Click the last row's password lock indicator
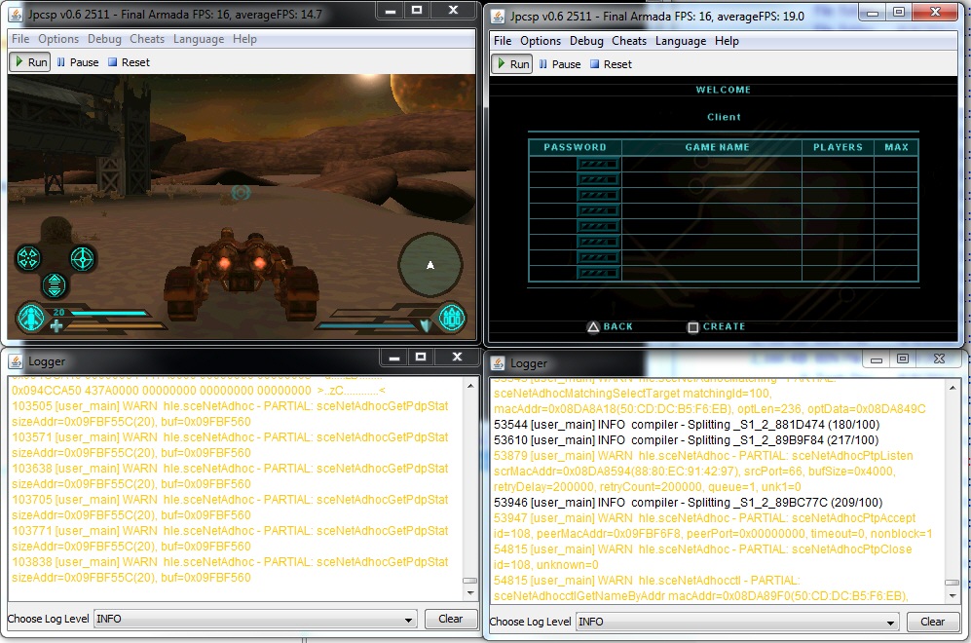Viewport: 971px width, 643px height. [x=598, y=273]
